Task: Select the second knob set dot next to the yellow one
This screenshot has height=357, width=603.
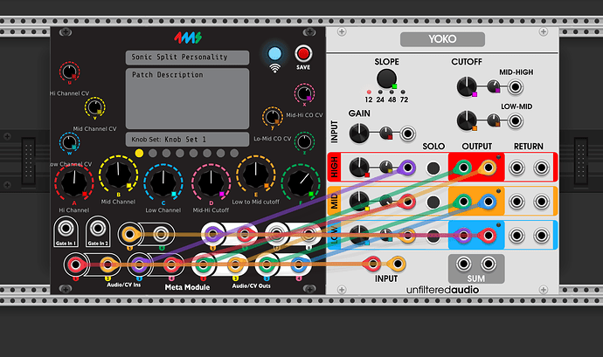Action: (x=153, y=154)
